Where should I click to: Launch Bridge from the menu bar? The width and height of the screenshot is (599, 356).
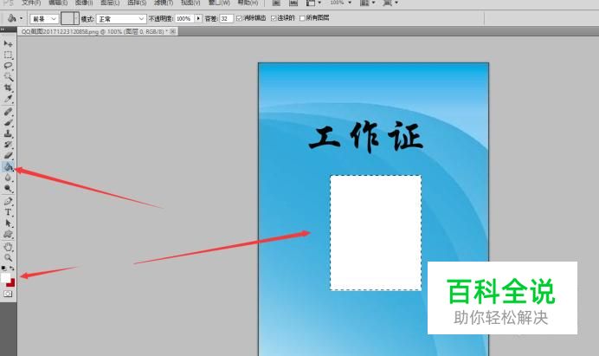click(276, 3)
